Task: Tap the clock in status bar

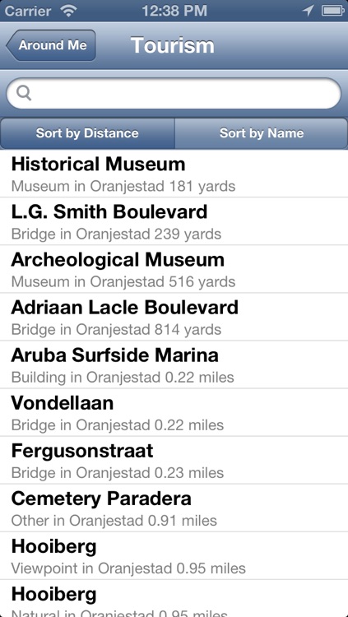Action: click(x=174, y=11)
